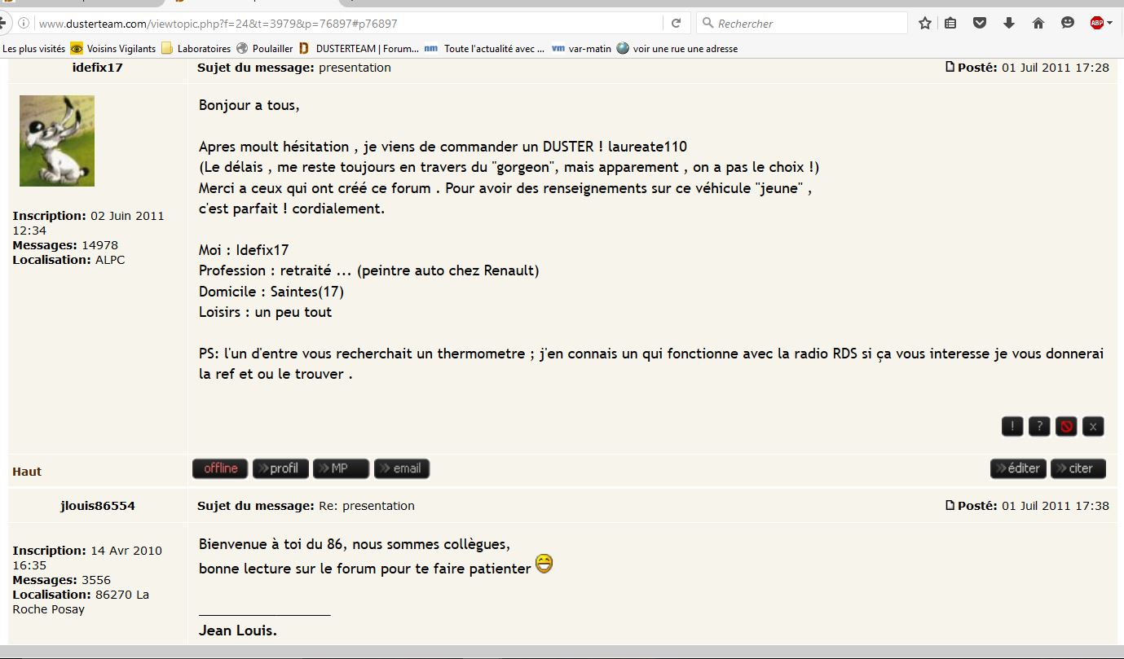Bookmark this page with the star icon
1124x659 pixels.
click(925, 24)
